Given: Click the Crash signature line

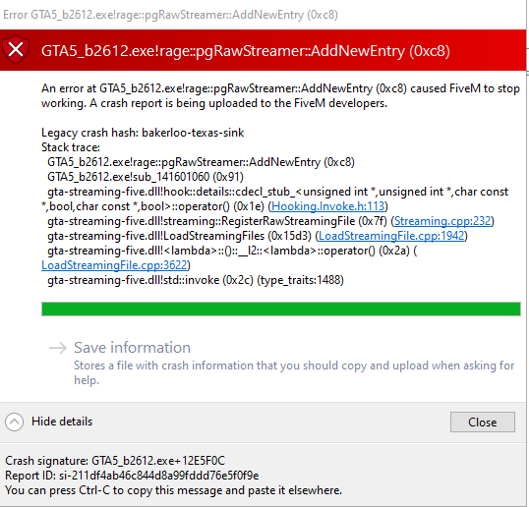Looking at the screenshot, I should tap(115, 461).
